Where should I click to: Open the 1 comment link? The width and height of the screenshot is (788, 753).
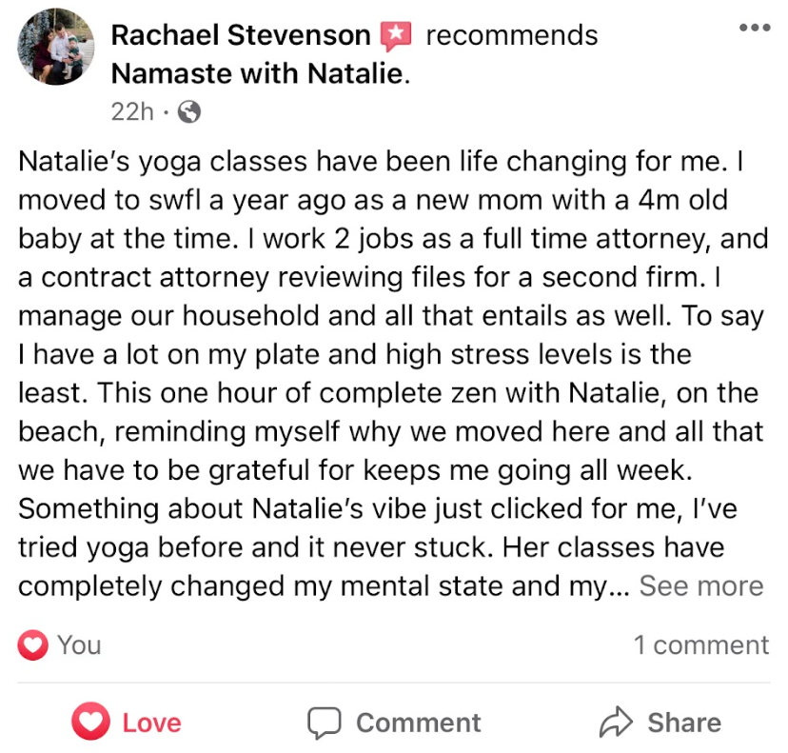(701, 645)
